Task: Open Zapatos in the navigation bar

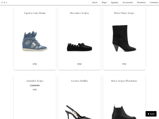Action: tap(115, 2)
